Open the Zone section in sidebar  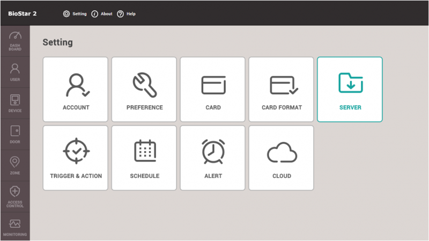15,165
